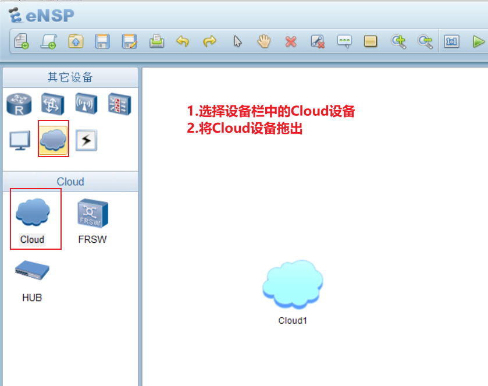The image size is (488, 386).
Task: Select the connection cable category
Action: 86,140
